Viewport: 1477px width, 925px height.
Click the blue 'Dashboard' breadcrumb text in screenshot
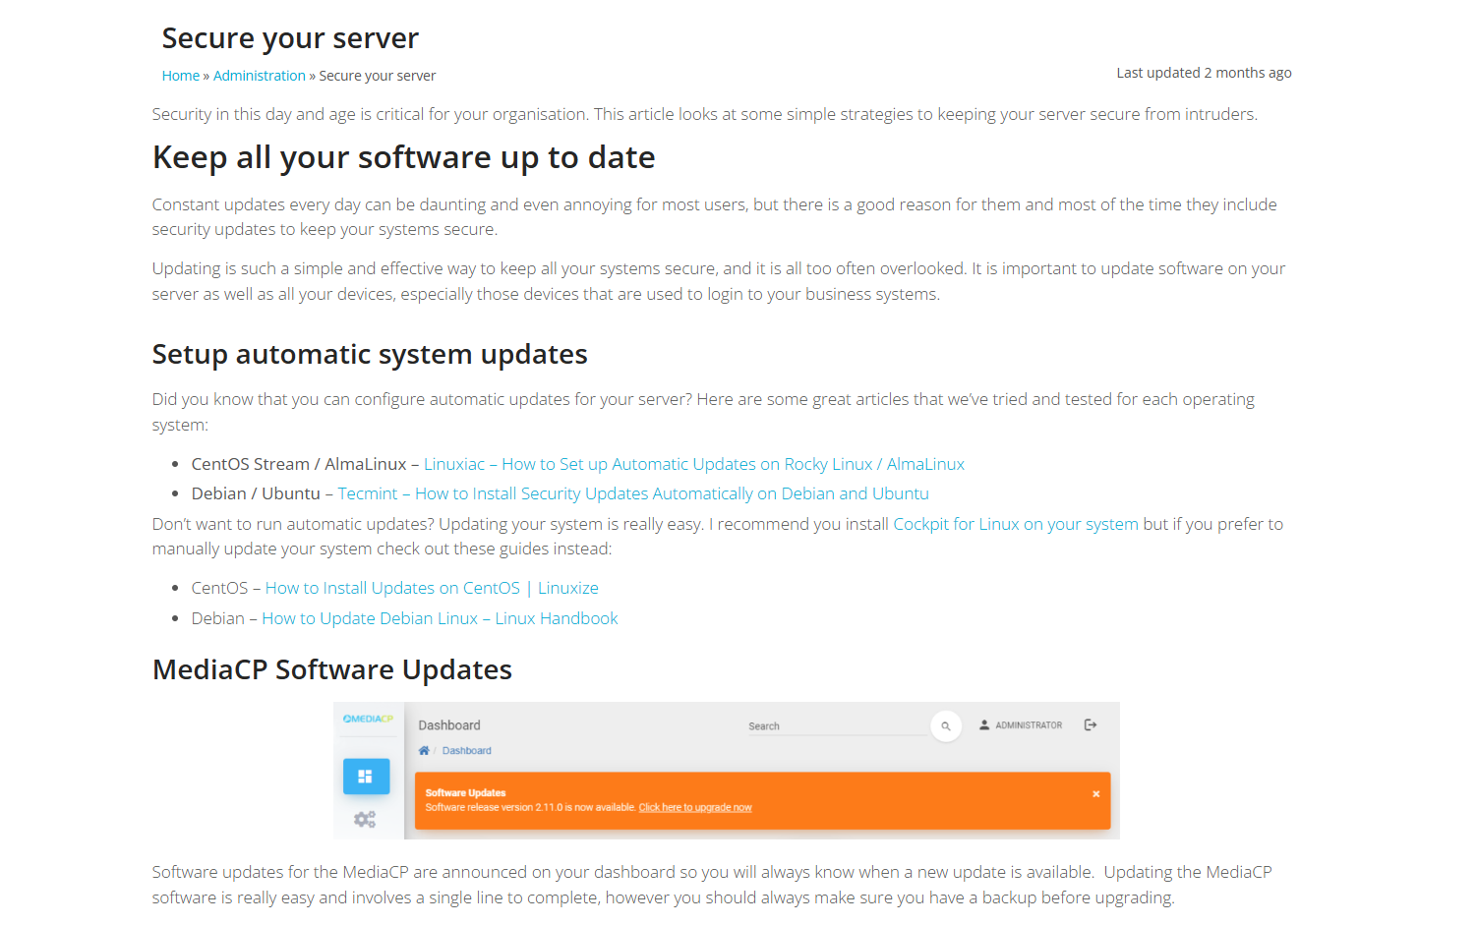click(x=466, y=751)
